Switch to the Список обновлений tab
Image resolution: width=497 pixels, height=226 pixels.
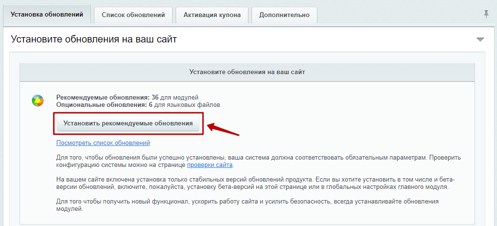pyautogui.click(x=133, y=15)
